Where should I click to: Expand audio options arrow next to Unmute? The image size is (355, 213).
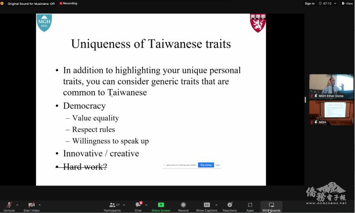(17, 205)
